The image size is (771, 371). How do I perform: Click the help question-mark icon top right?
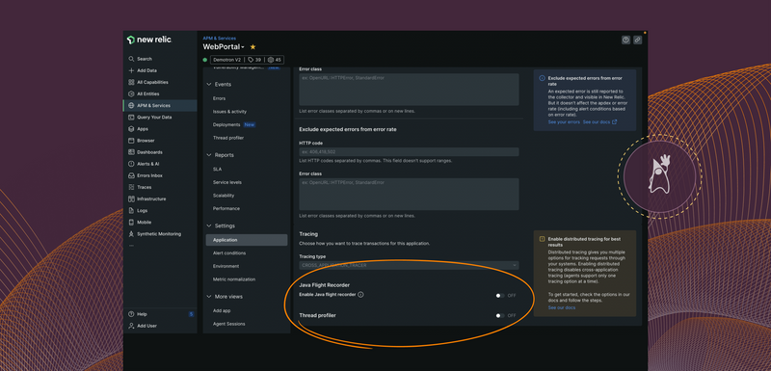point(625,40)
